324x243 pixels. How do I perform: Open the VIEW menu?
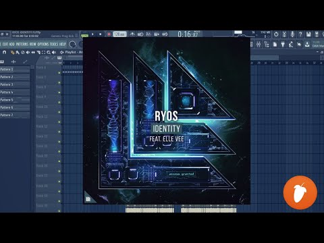[33, 44]
